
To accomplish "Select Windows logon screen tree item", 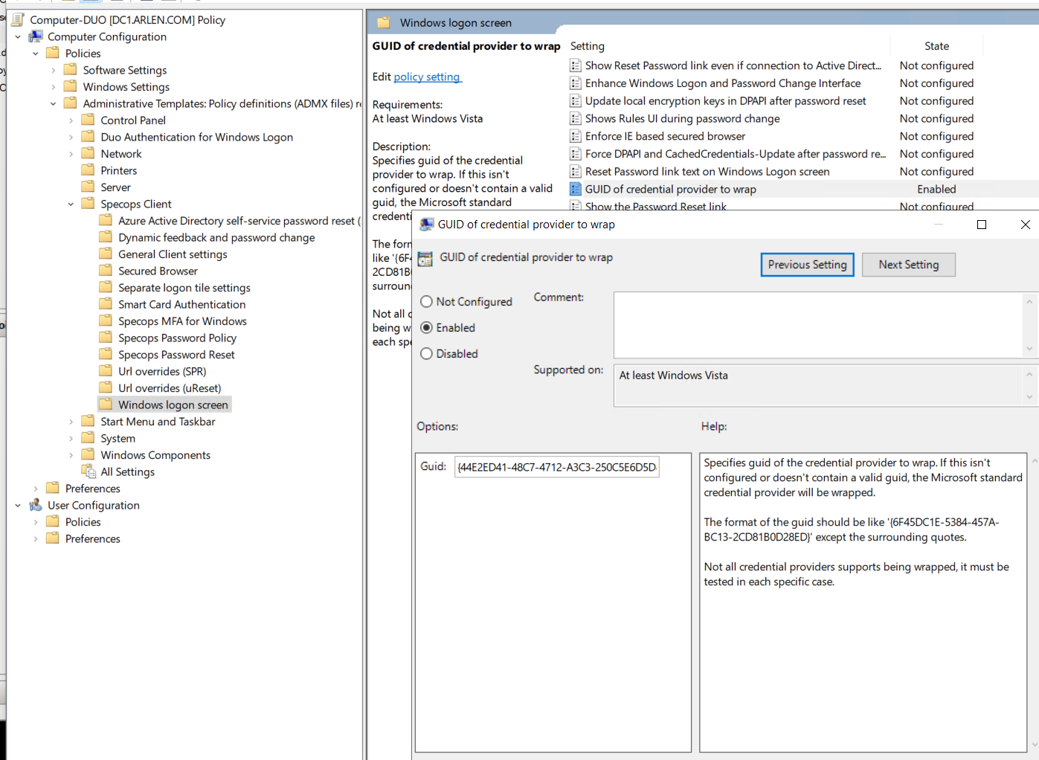I will coord(173,405).
